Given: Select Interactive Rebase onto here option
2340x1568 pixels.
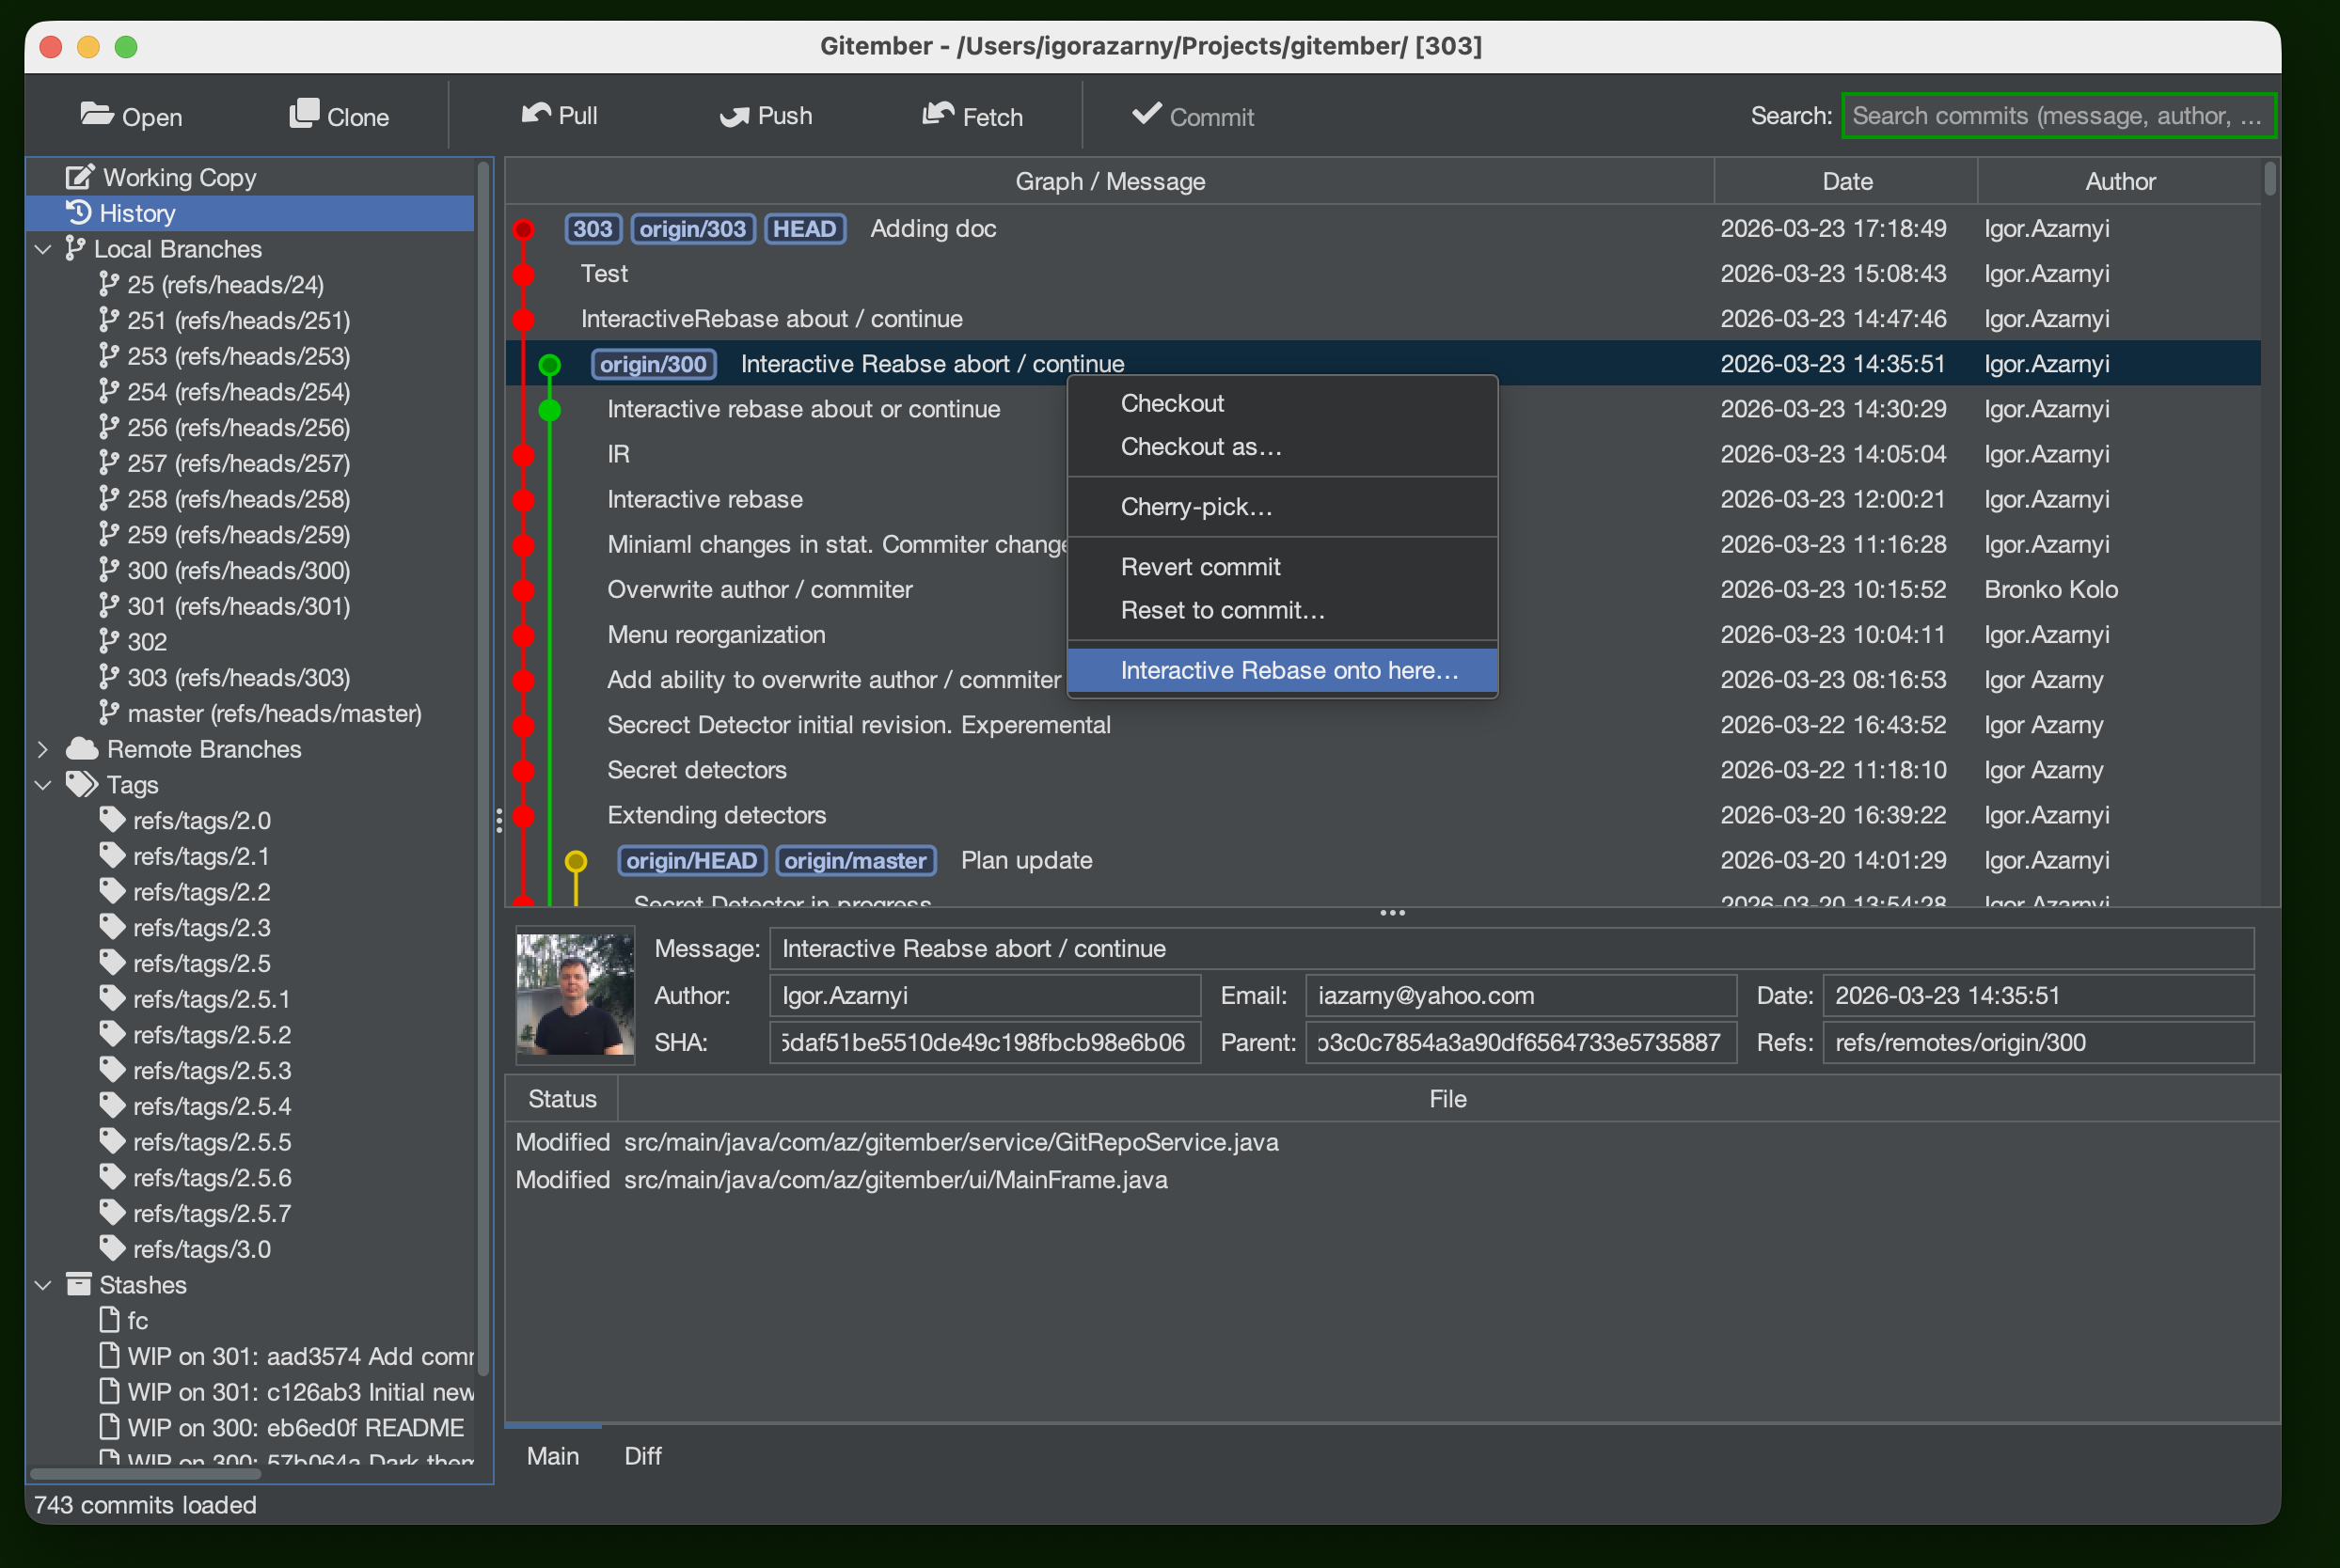Looking at the screenshot, I should pos(1289,670).
